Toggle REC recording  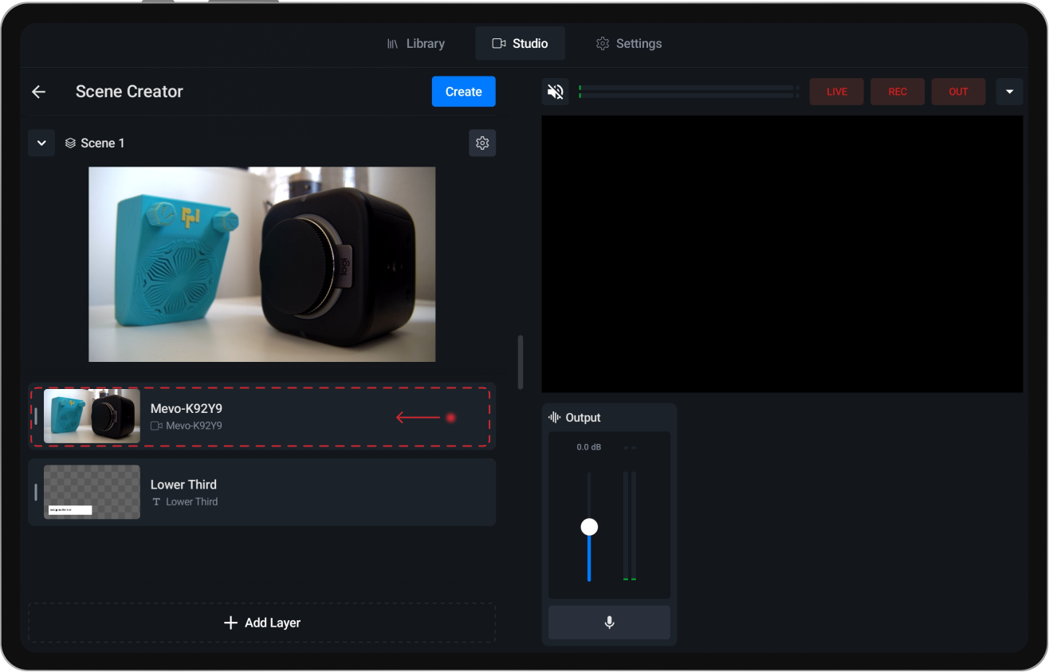(897, 91)
